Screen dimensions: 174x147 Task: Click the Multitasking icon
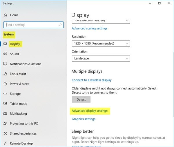point(5,114)
